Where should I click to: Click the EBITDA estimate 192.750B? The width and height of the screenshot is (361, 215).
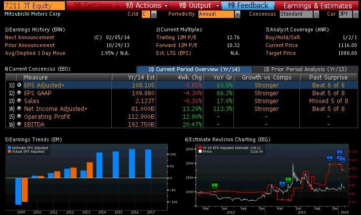(141, 125)
